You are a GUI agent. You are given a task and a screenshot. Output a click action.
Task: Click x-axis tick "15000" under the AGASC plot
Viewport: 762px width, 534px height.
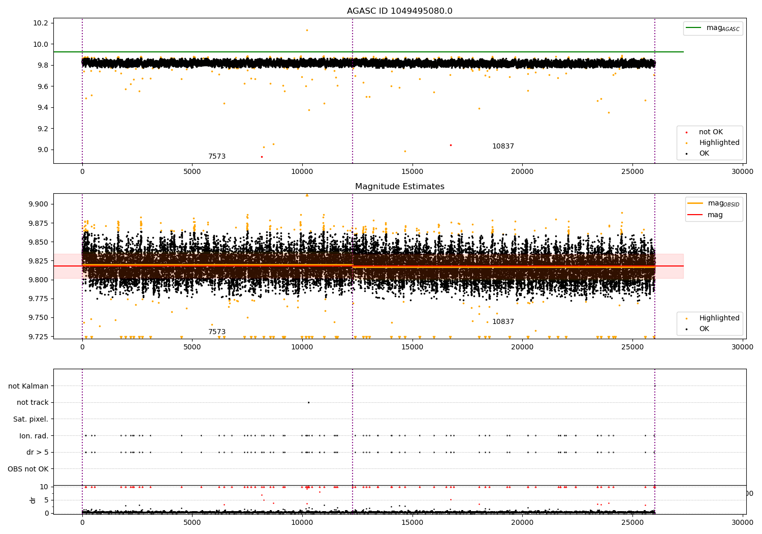click(x=412, y=172)
